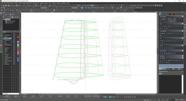Toggle visibility eye of Dimensions layer
Viewport: 186px width, 101px height.
click(14, 35)
